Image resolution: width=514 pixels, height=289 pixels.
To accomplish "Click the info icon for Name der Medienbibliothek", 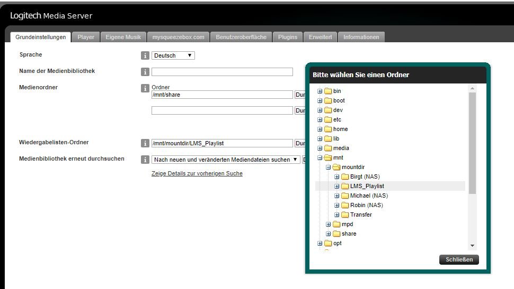I will click(145, 72).
